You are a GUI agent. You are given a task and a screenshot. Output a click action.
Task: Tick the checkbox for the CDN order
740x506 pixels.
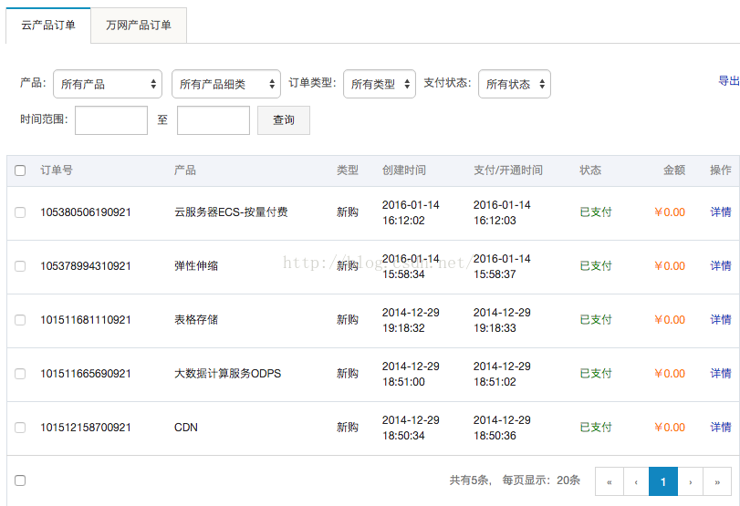pos(20,428)
